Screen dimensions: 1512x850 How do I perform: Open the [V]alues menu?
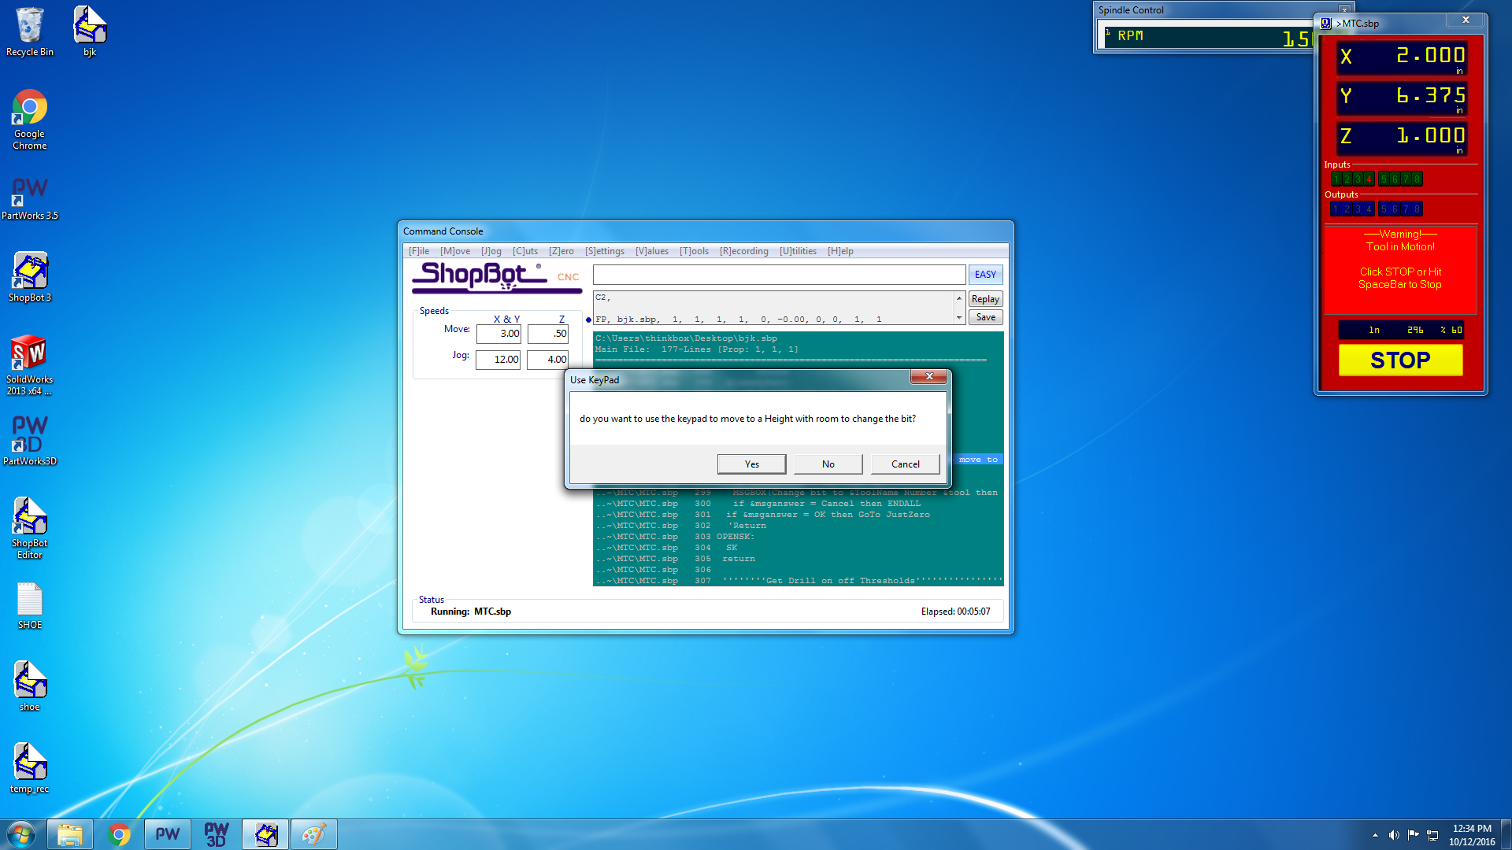coord(652,251)
